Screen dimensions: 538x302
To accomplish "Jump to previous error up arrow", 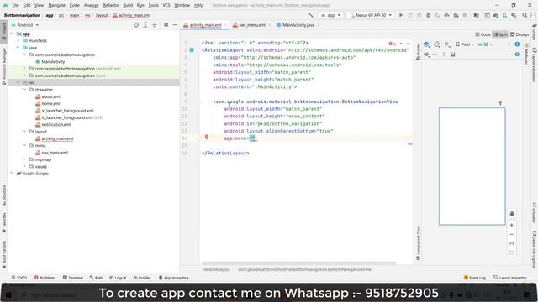I will click(401, 44).
